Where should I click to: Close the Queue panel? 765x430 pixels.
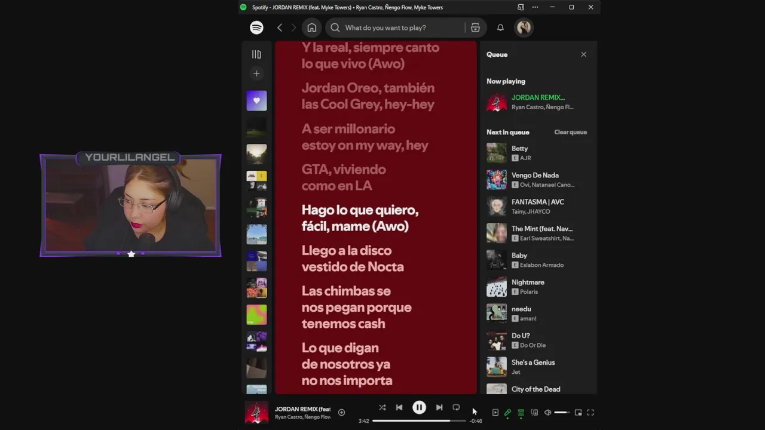(x=583, y=54)
